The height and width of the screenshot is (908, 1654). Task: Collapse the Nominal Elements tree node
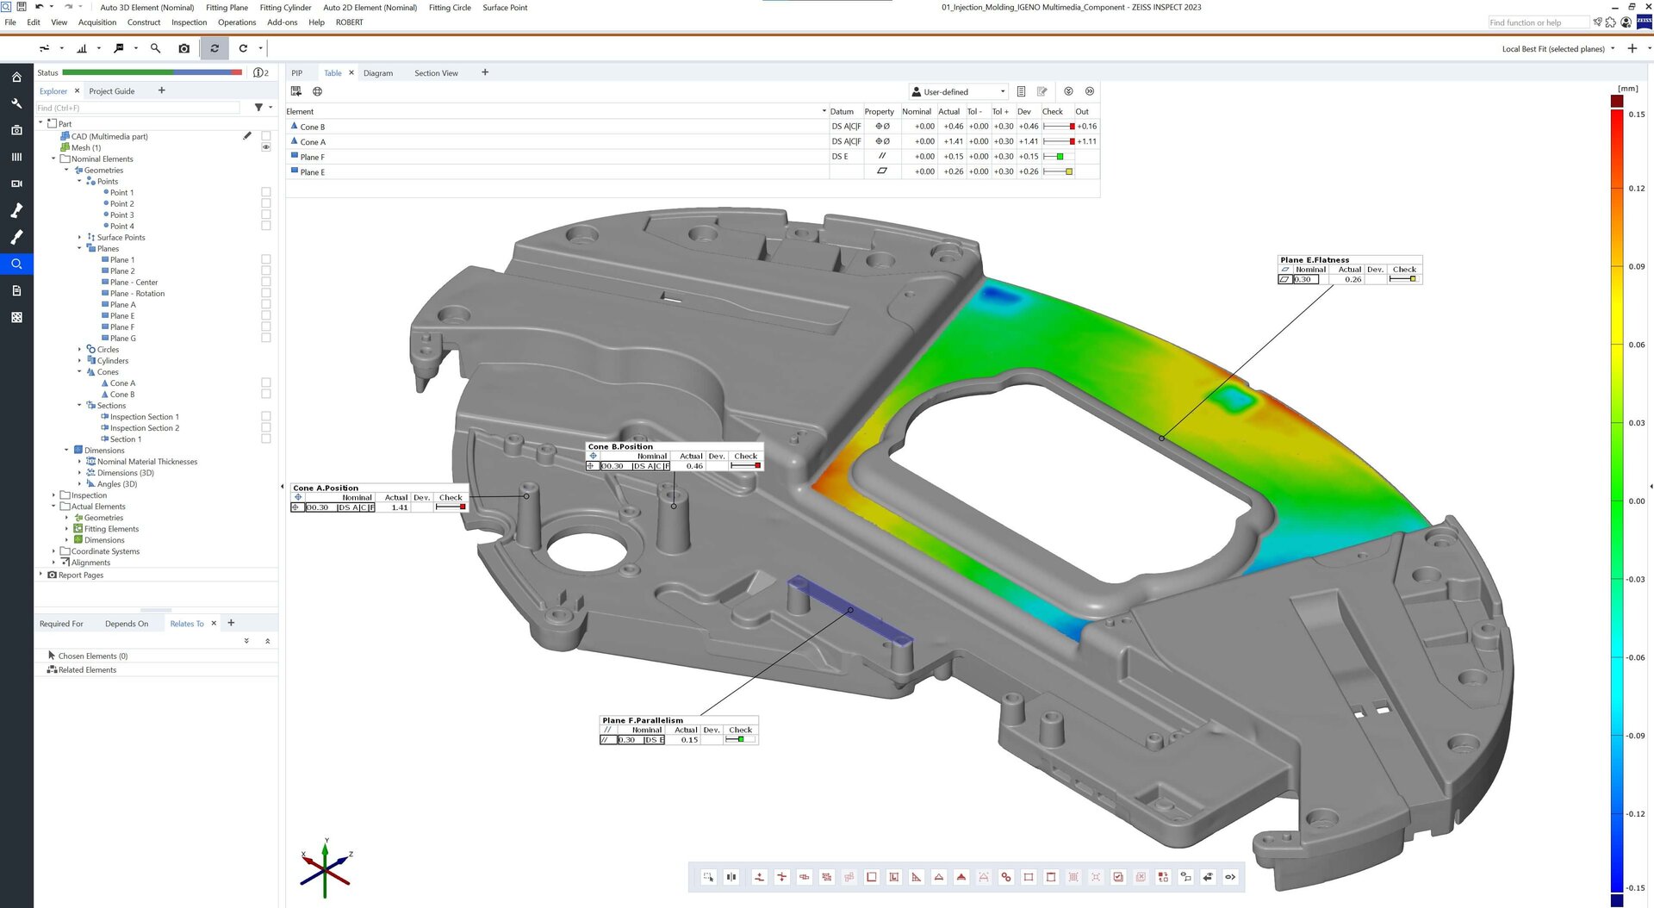[53, 159]
